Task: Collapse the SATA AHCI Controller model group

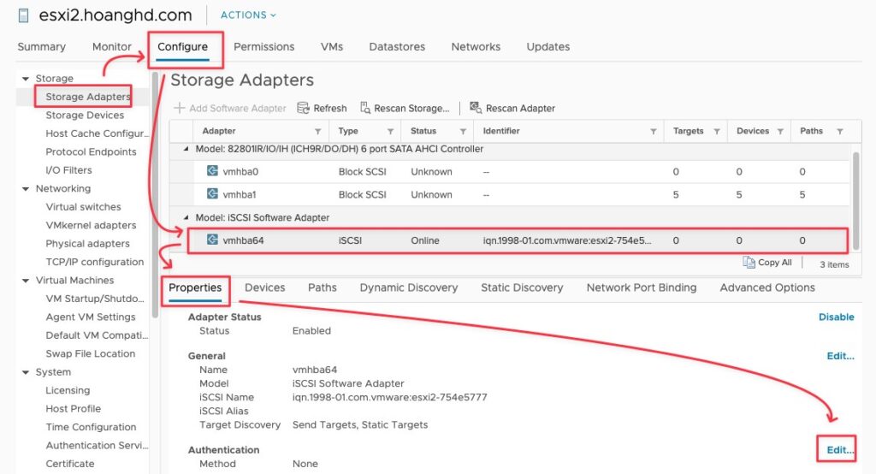Action: [186, 149]
